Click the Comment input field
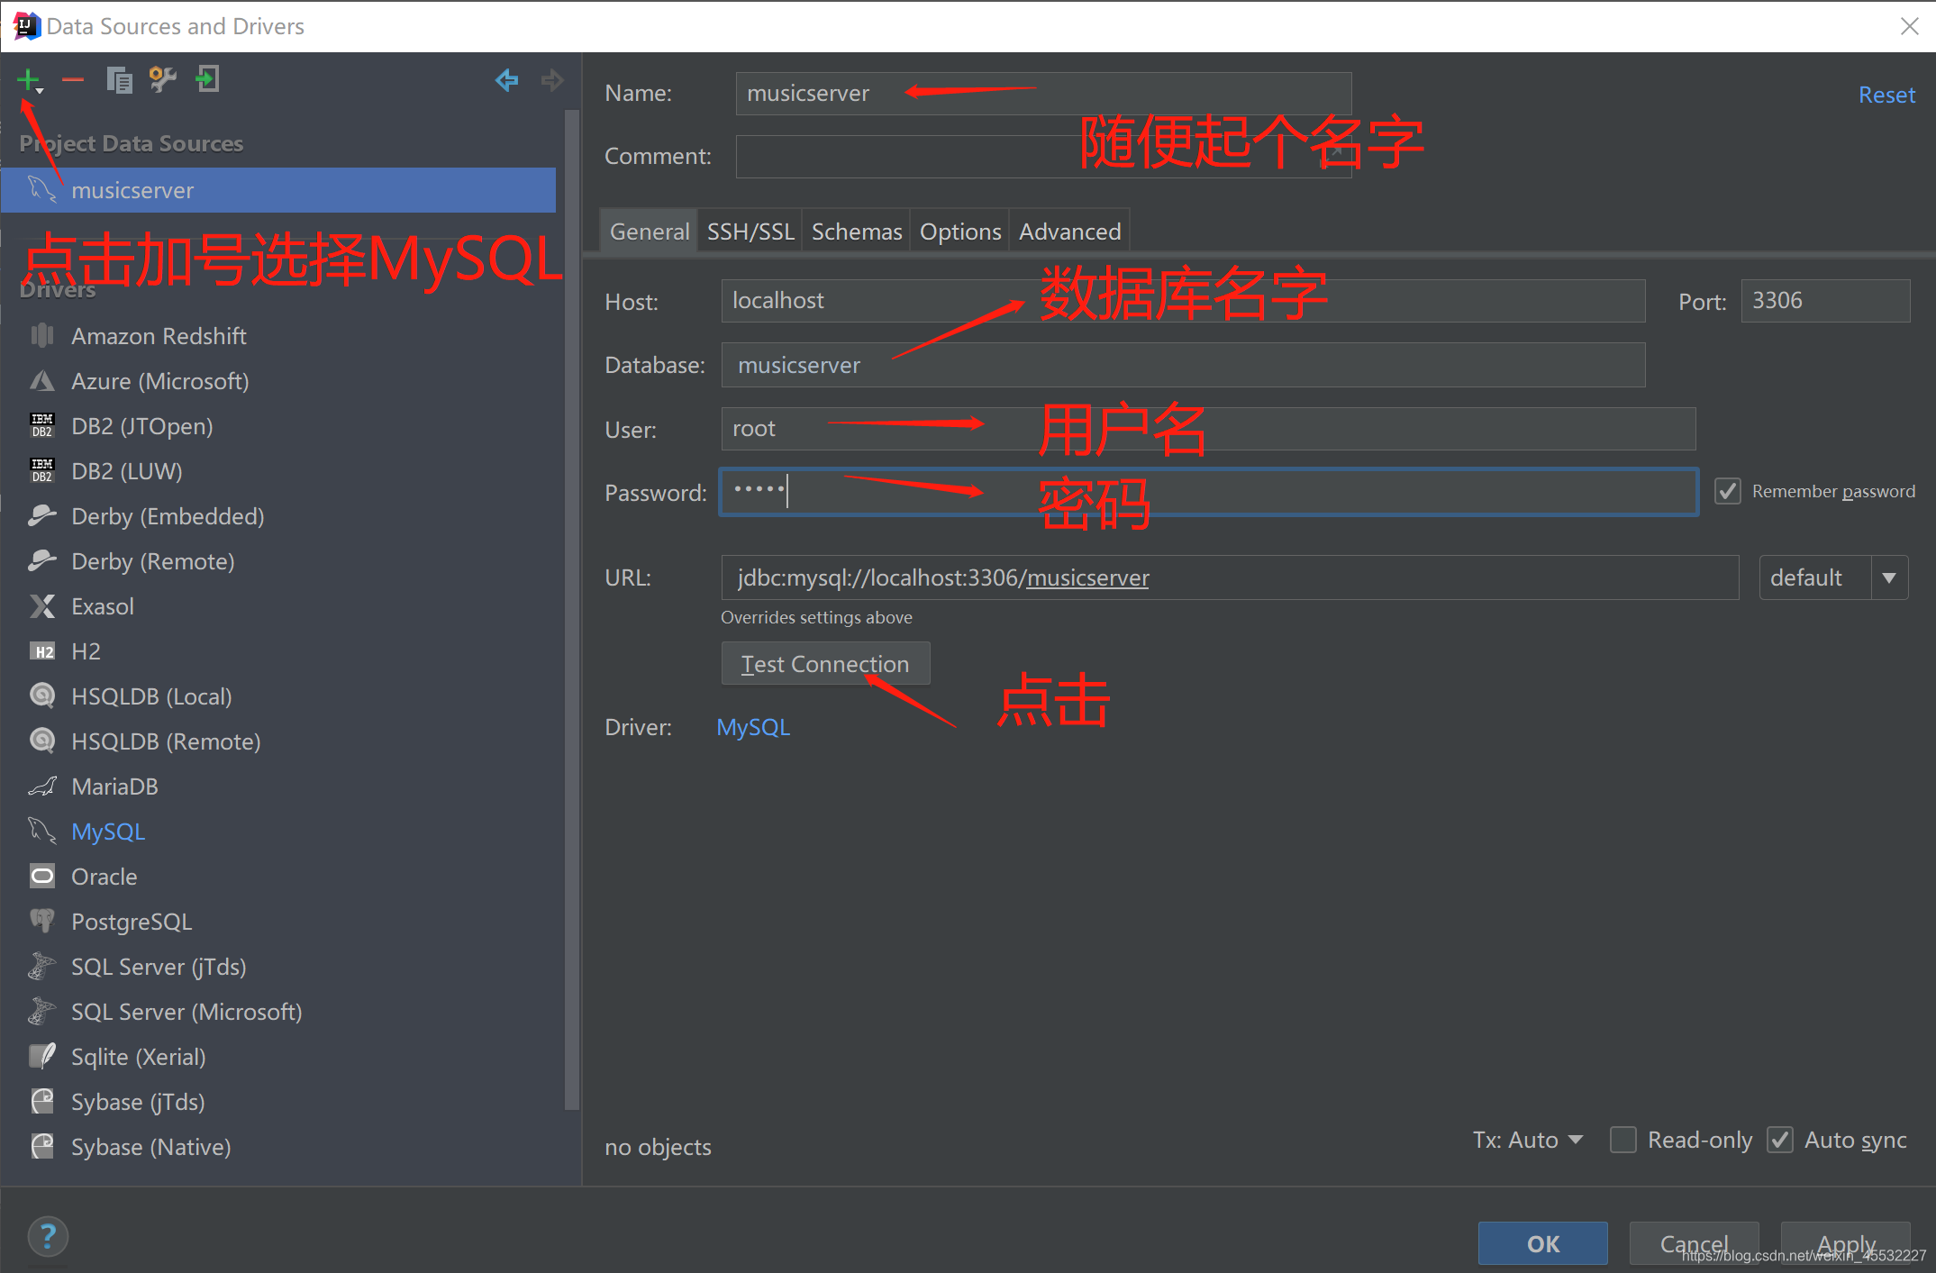This screenshot has width=1936, height=1273. click(x=1043, y=157)
